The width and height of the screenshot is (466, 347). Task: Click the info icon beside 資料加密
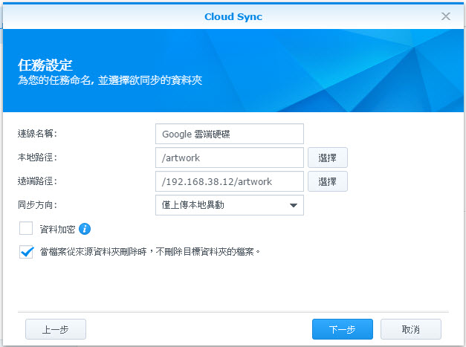[85, 229]
